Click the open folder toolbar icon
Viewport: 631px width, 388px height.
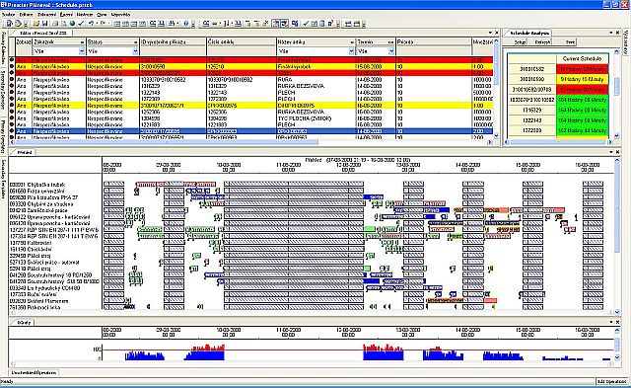point(35,24)
